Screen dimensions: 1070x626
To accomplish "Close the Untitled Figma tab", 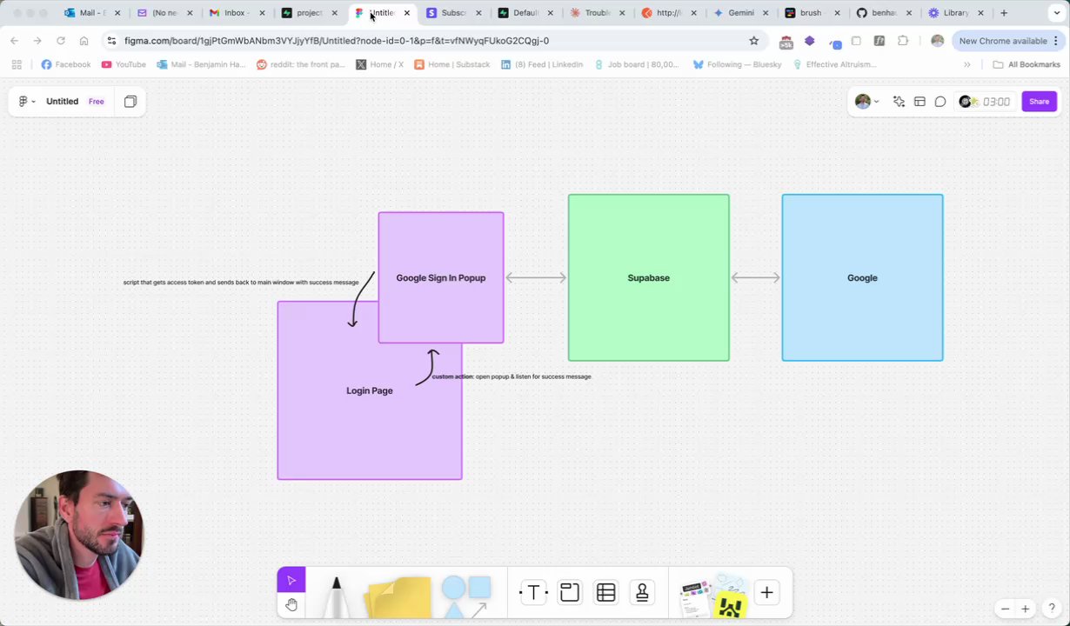I will (x=406, y=13).
